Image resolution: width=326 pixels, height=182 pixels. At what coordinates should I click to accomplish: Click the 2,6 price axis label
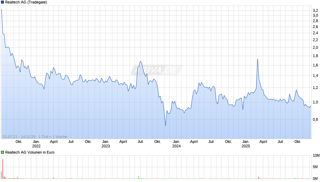pyautogui.click(x=315, y=27)
